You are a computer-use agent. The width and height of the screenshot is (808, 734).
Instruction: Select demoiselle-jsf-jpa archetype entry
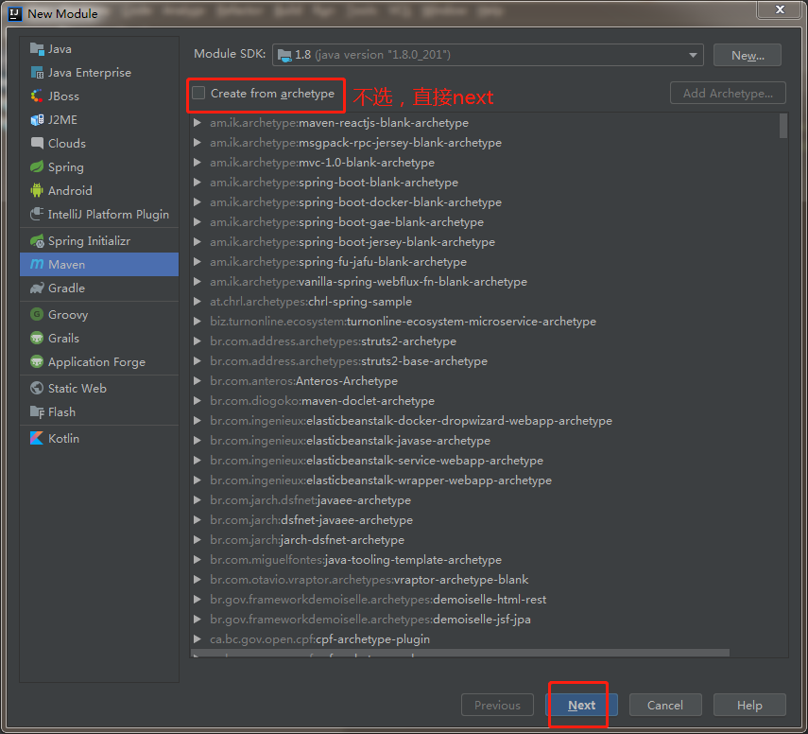point(370,619)
